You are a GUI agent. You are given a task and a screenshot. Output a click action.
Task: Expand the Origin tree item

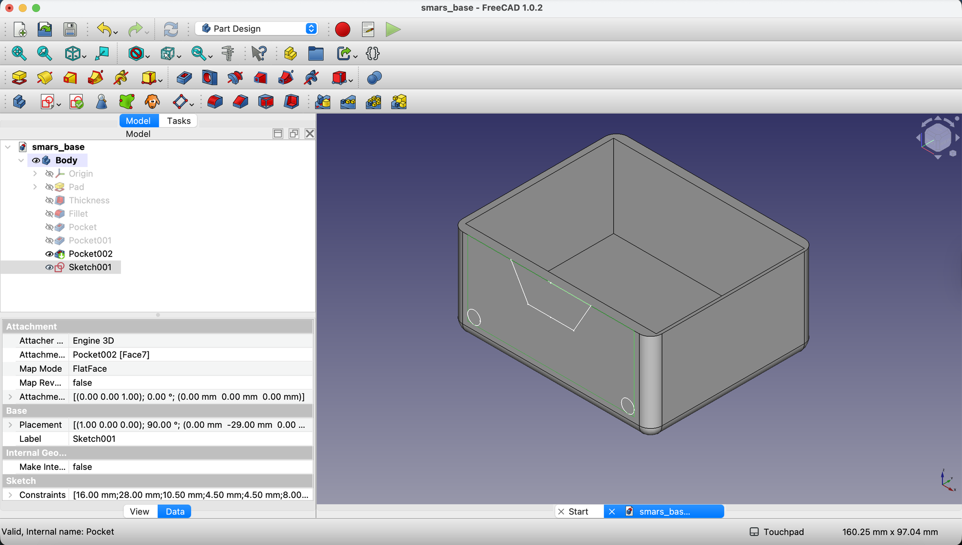click(35, 174)
